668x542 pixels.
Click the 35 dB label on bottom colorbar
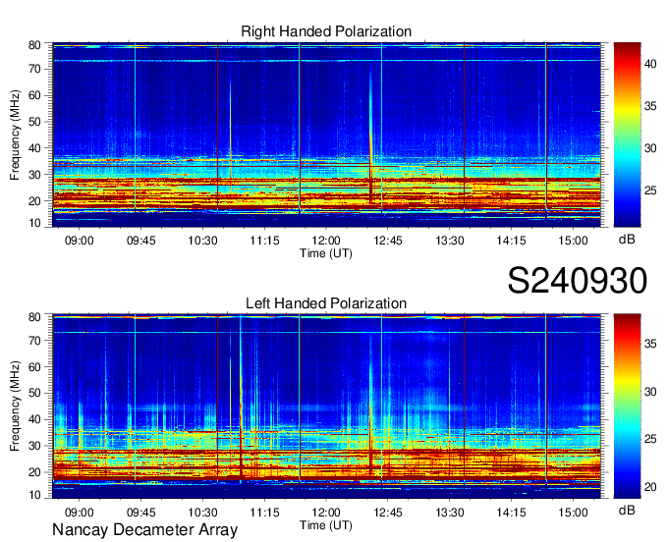tap(650, 344)
